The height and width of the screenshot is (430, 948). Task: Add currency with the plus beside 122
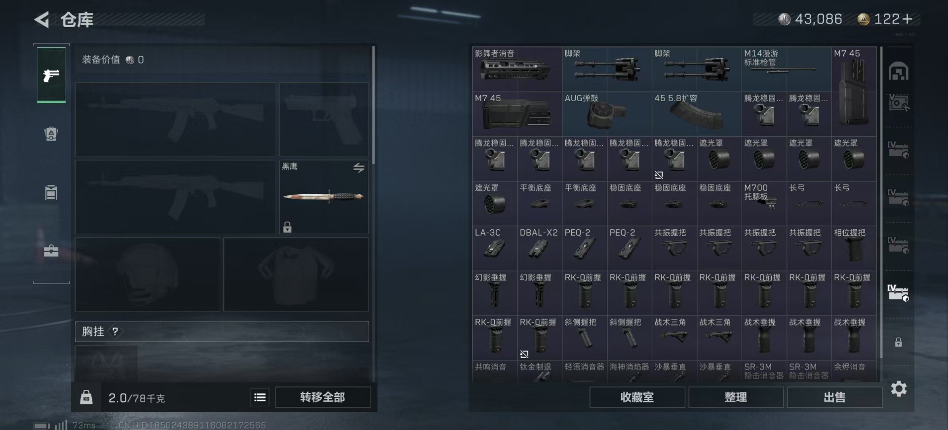point(907,19)
